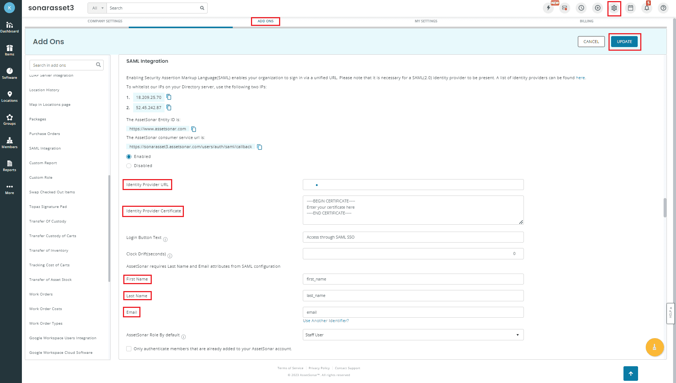676x383 pixels.
Task: Select the Enabled radio button
Action: (x=129, y=156)
